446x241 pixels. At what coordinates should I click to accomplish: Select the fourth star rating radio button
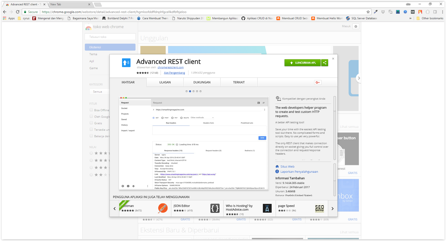pyautogui.click(x=91, y=175)
